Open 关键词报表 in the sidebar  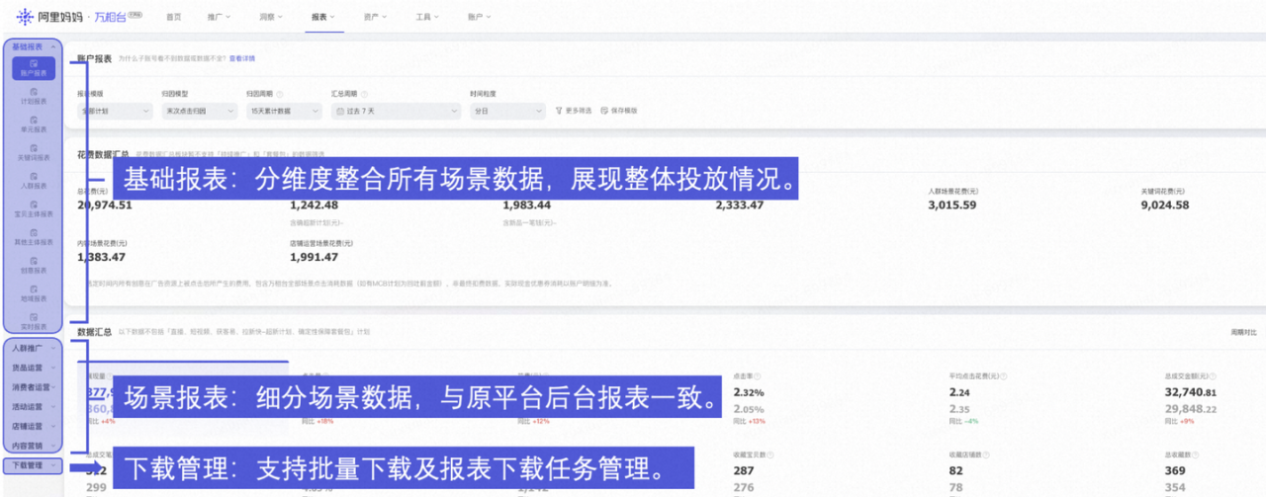click(x=34, y=152)
